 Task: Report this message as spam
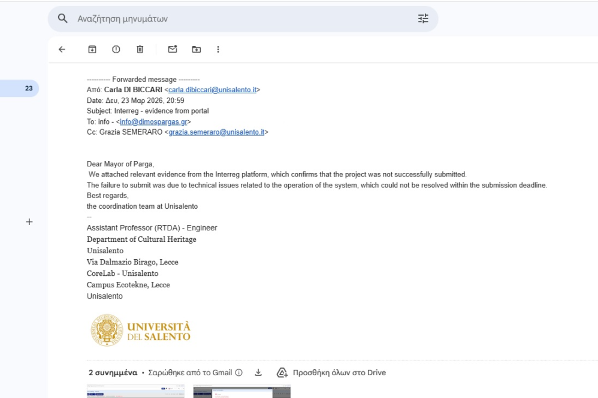pos(116,50)
